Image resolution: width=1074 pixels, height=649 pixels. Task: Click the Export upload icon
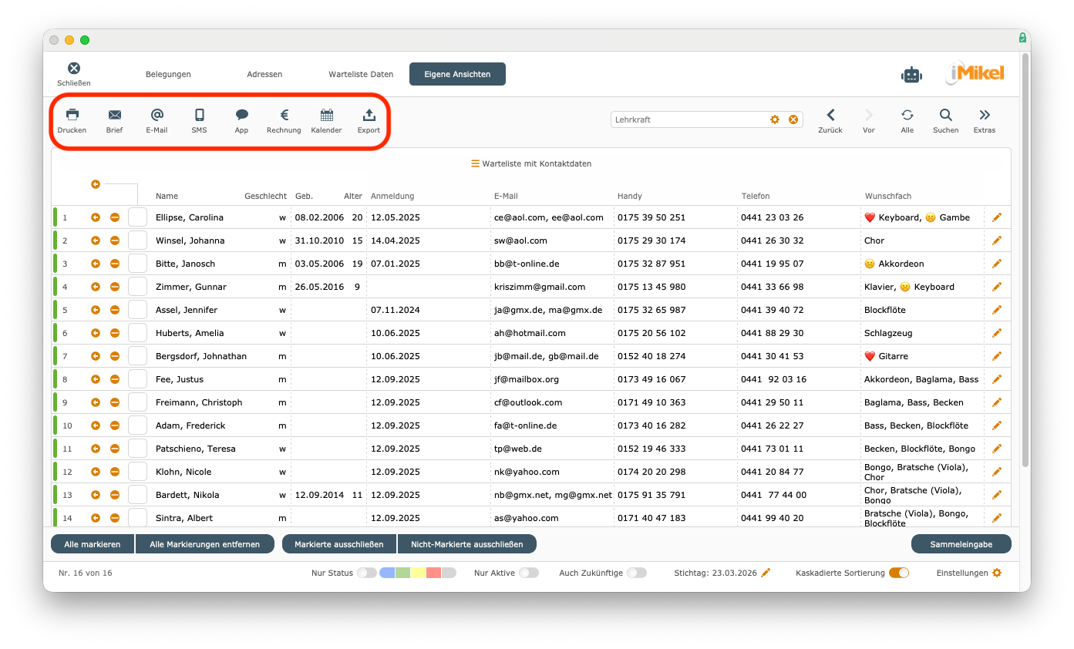coord(369,115)
